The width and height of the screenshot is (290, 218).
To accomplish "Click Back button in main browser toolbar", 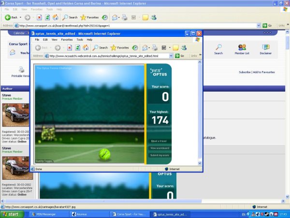I will (11, 17).
